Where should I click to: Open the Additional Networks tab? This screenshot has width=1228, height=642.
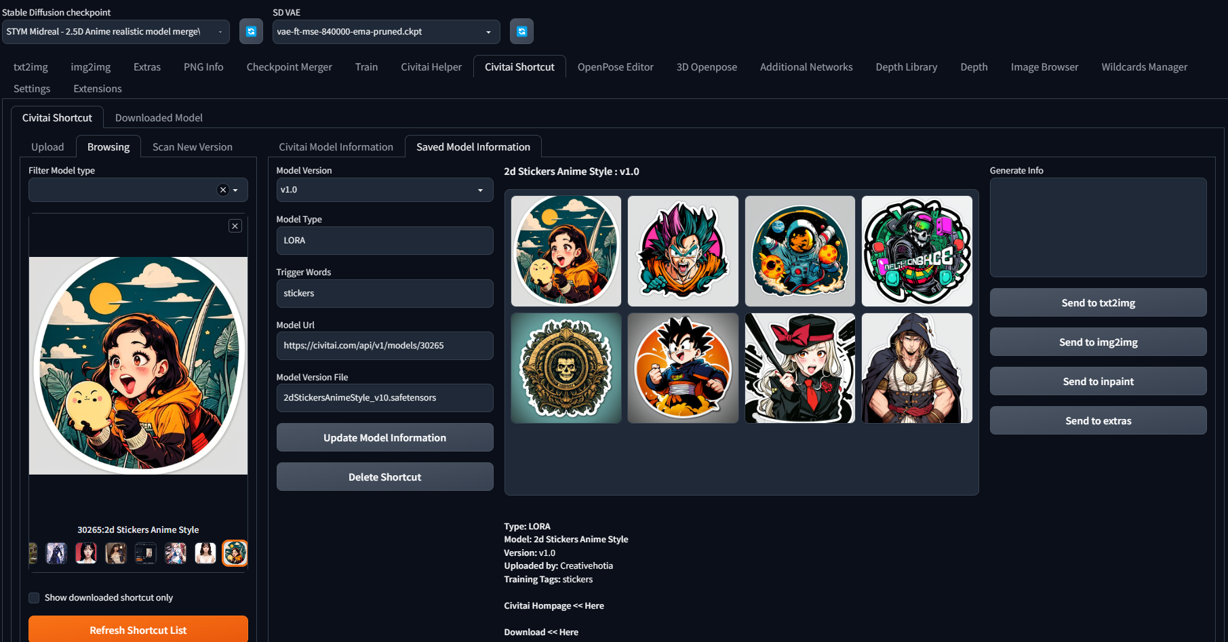[806, 67]
